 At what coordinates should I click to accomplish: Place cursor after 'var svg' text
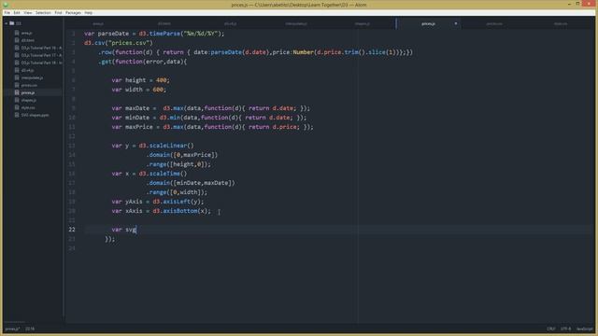(x=136, y=230)
